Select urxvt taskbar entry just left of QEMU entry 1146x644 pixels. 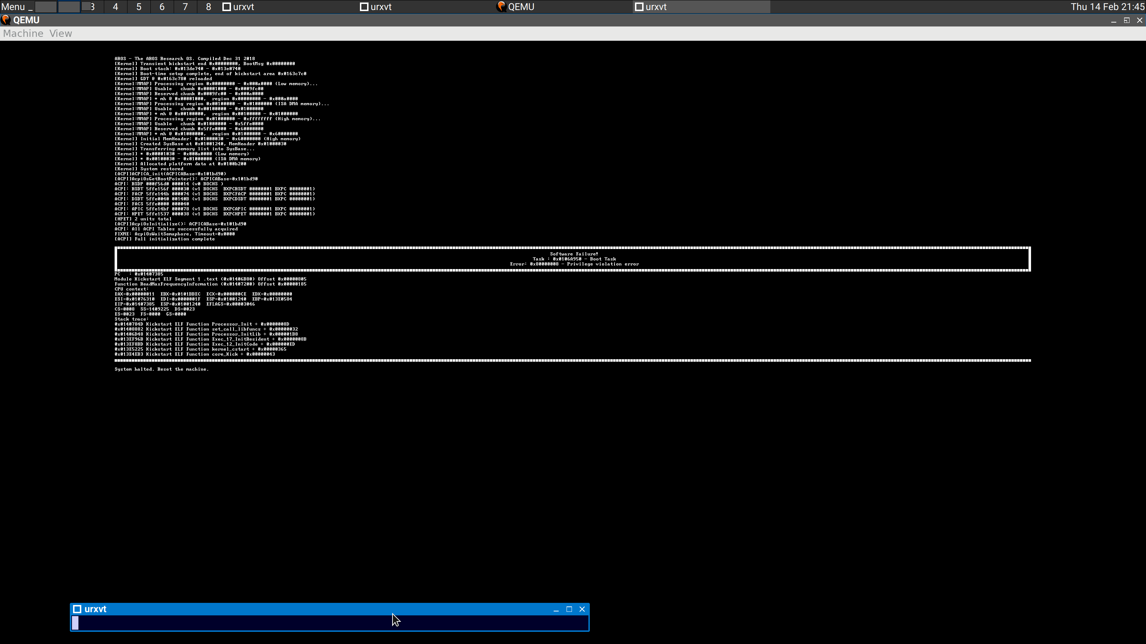point(427,7)
